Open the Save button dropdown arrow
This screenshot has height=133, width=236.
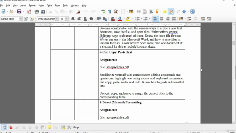coord(23,11)
